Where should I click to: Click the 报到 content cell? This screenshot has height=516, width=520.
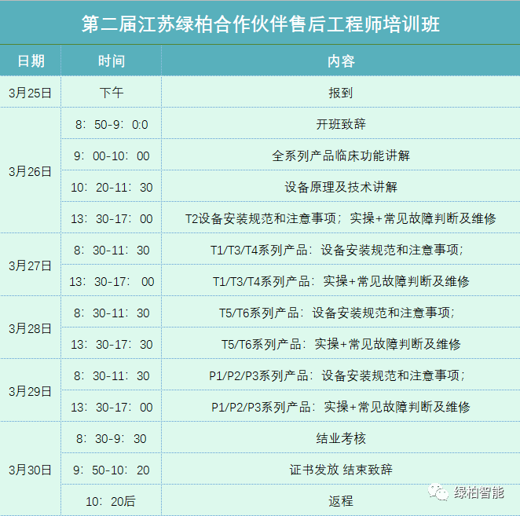pyautogui.click(x=340, y=92)
